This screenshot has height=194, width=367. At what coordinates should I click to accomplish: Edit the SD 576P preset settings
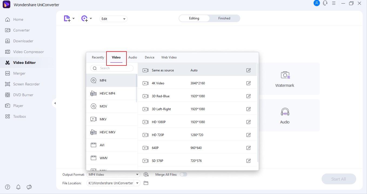(248, 161)
